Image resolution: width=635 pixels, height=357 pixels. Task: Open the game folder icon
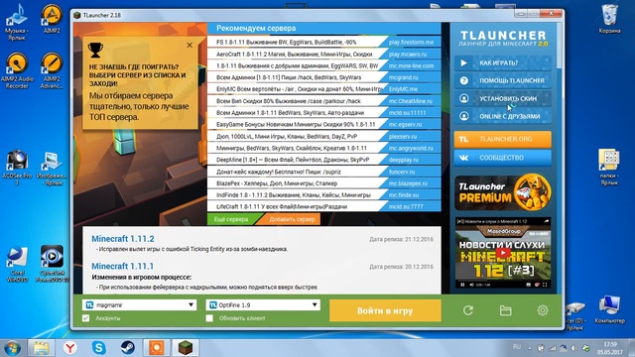[505, 310]
